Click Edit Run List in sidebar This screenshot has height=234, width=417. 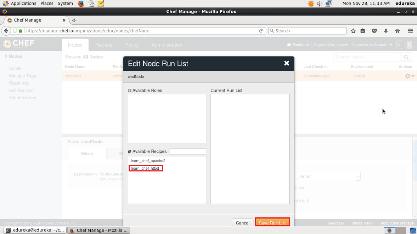(x=21, y=90)
